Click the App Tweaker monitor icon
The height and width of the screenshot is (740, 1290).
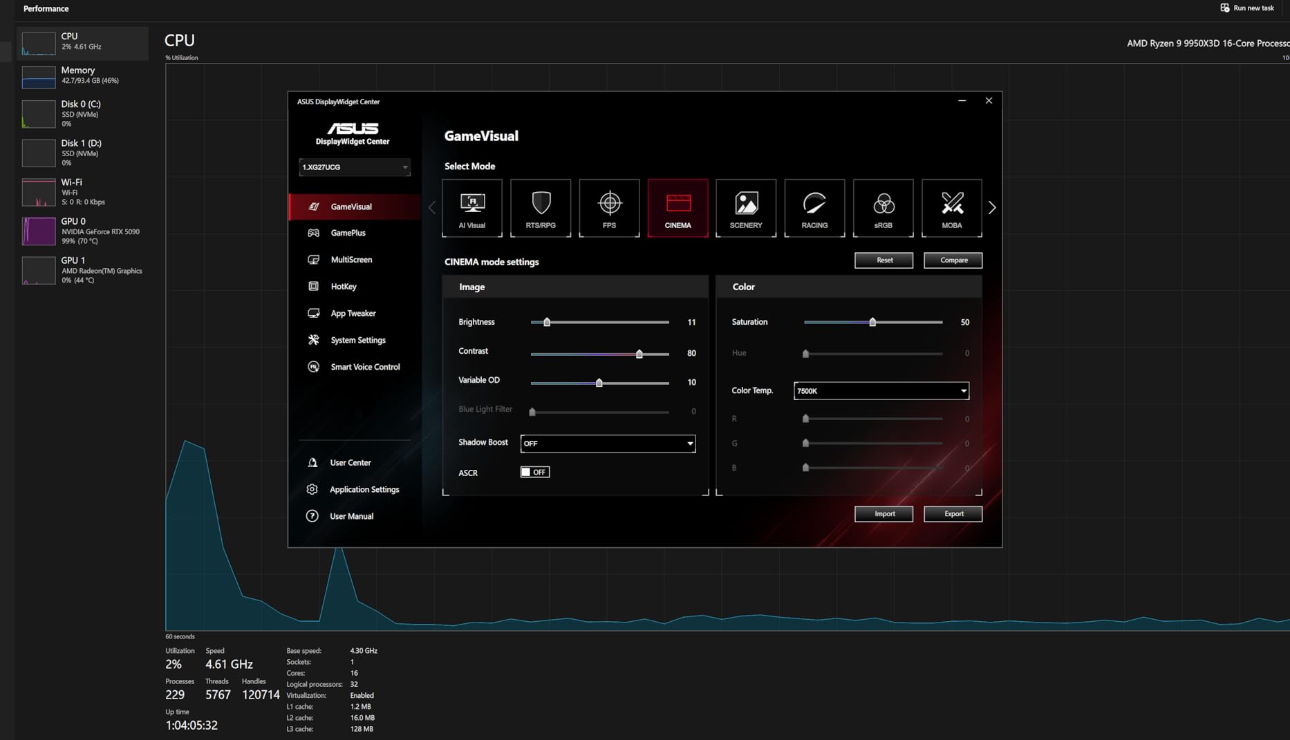click(x=314, y=313)
